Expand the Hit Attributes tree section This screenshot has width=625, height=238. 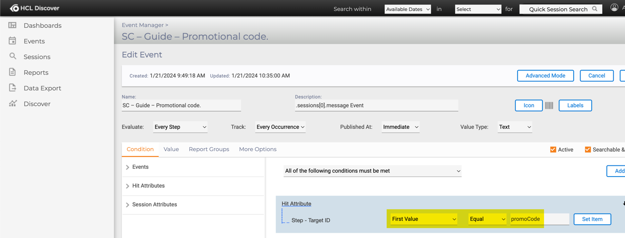click(128, 186)
